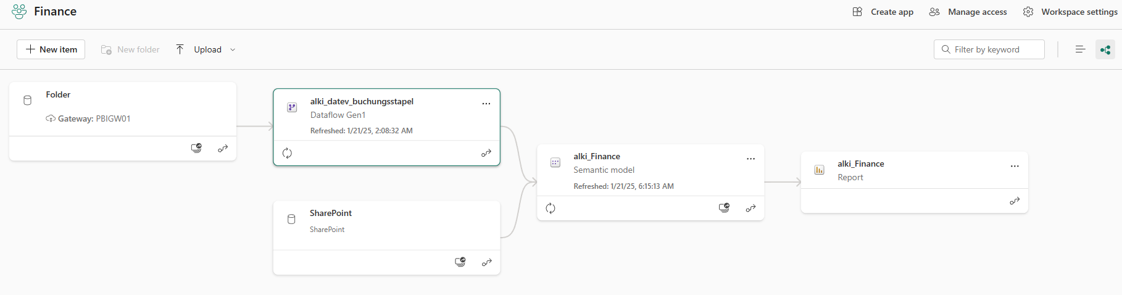Image resolution: width=1122 pixels, height=295 pixels.
Task: Show lineage for alki_datev_buchungsstapel
Action: point(486,153)
